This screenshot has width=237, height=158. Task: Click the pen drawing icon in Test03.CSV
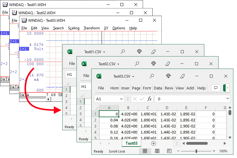coord(183,76)
